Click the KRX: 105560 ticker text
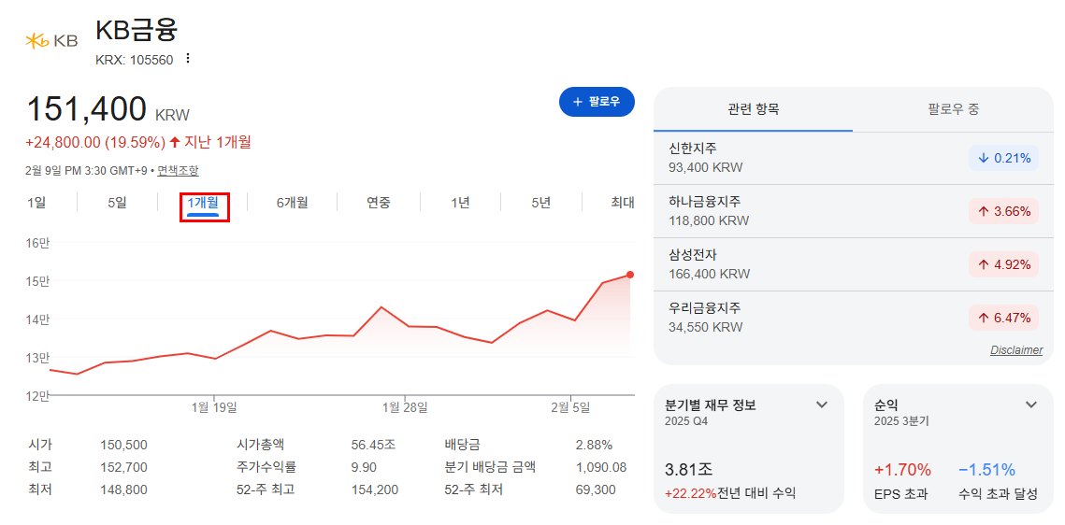 135,60
